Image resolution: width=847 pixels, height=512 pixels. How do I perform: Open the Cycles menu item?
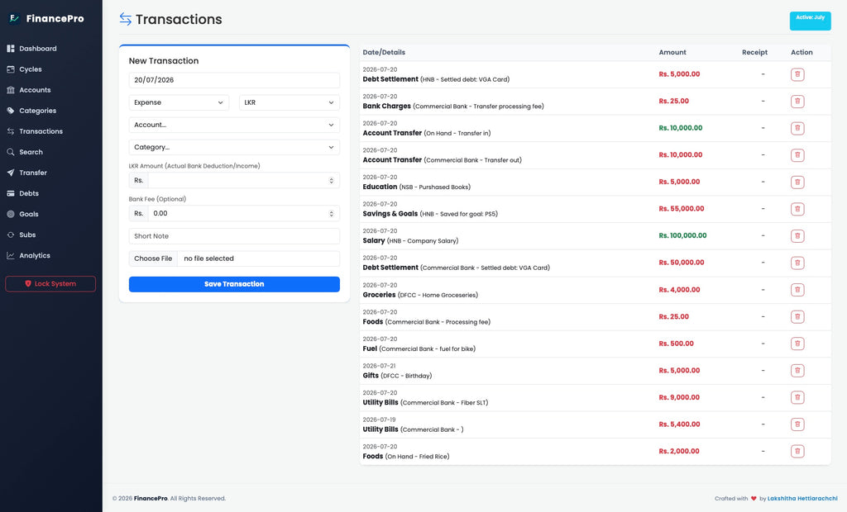pos(31,69)
